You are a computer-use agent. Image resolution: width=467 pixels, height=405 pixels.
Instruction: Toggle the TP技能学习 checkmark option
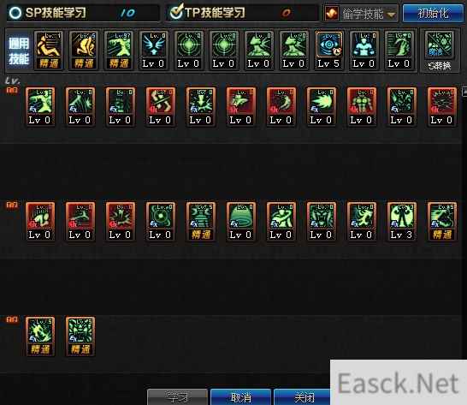coord(176,12)
